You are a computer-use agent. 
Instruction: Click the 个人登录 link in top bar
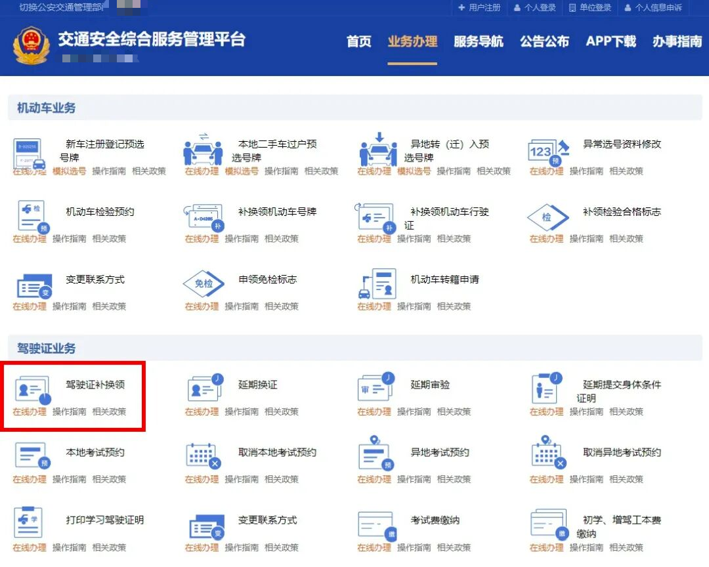(535, 8)
